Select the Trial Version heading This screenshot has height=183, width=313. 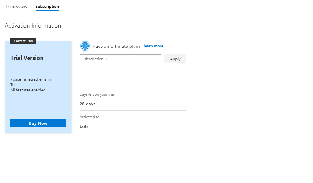(x=27, y=58)
